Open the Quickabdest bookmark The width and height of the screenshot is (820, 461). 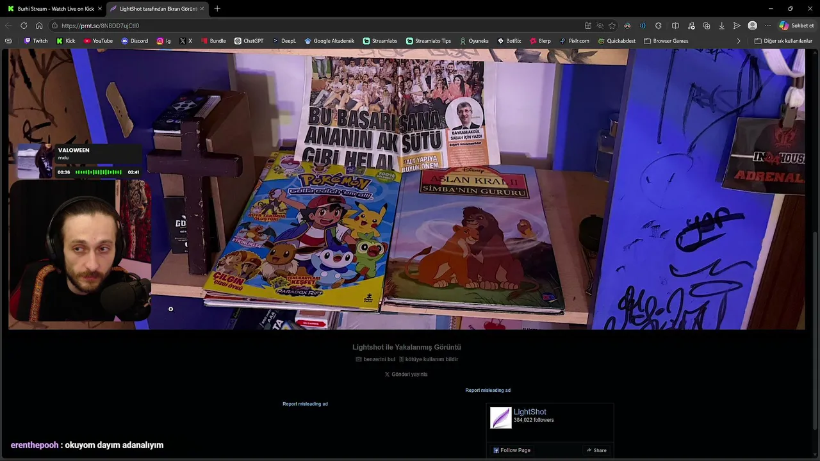pyautogui.click(x=616, y=41)
